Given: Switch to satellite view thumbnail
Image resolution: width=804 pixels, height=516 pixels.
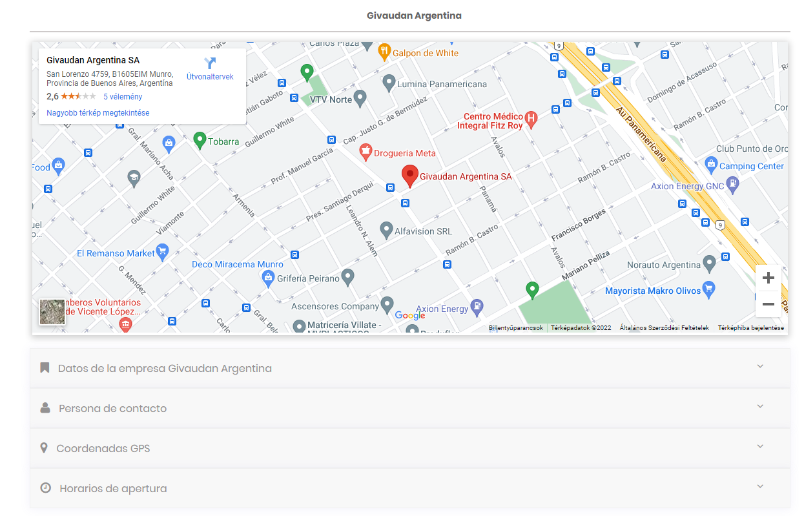Looking at the screenshot, I should 52,312.
